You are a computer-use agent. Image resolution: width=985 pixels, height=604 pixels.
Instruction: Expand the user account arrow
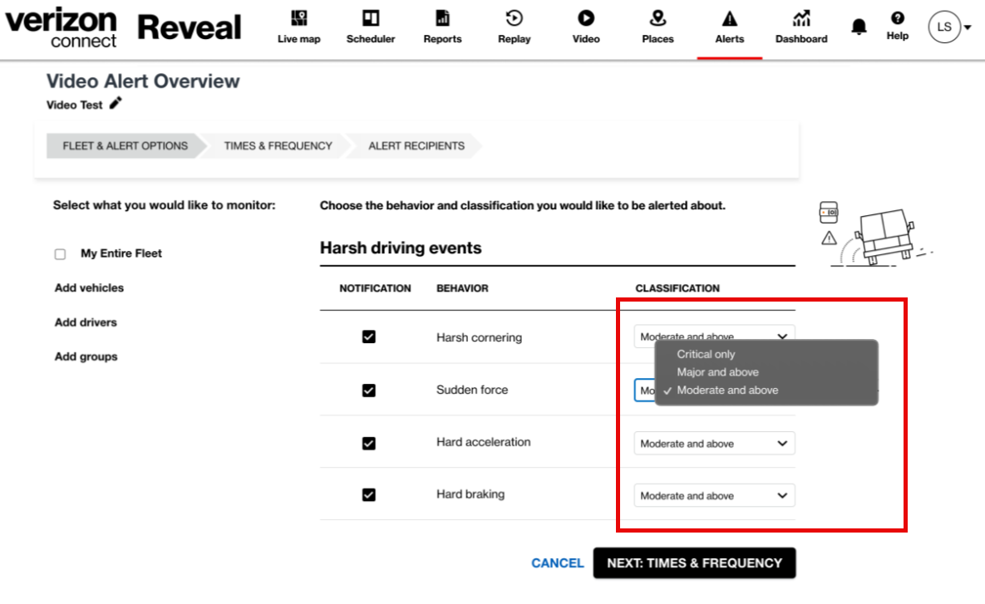968,27
